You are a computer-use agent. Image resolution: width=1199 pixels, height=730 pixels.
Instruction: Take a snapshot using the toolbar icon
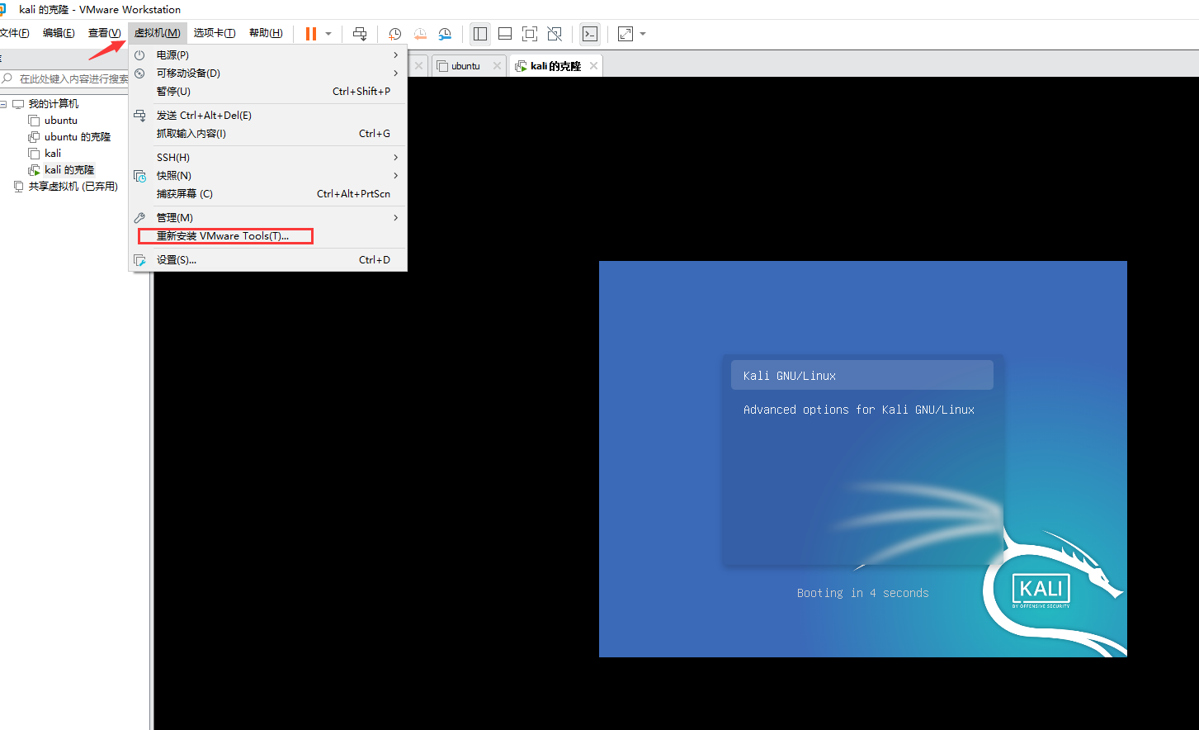coord(395,34)
